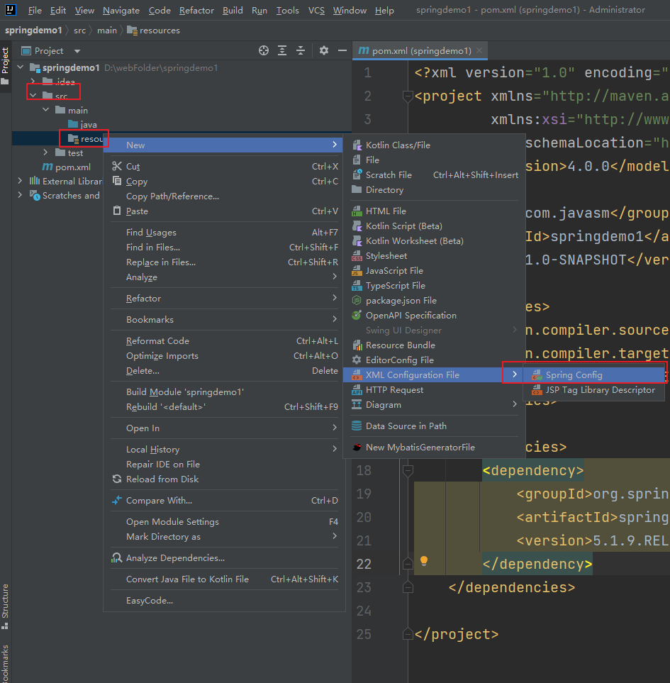
Task: Toggle the fold marker at line 2
Action: click(x=408, y=96)
